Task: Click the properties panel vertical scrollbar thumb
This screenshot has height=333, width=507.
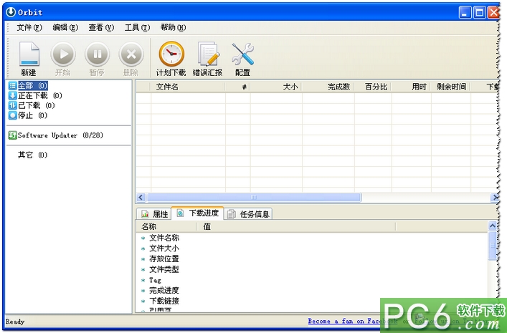Action: pyautogui.click(x=493, y=246)
